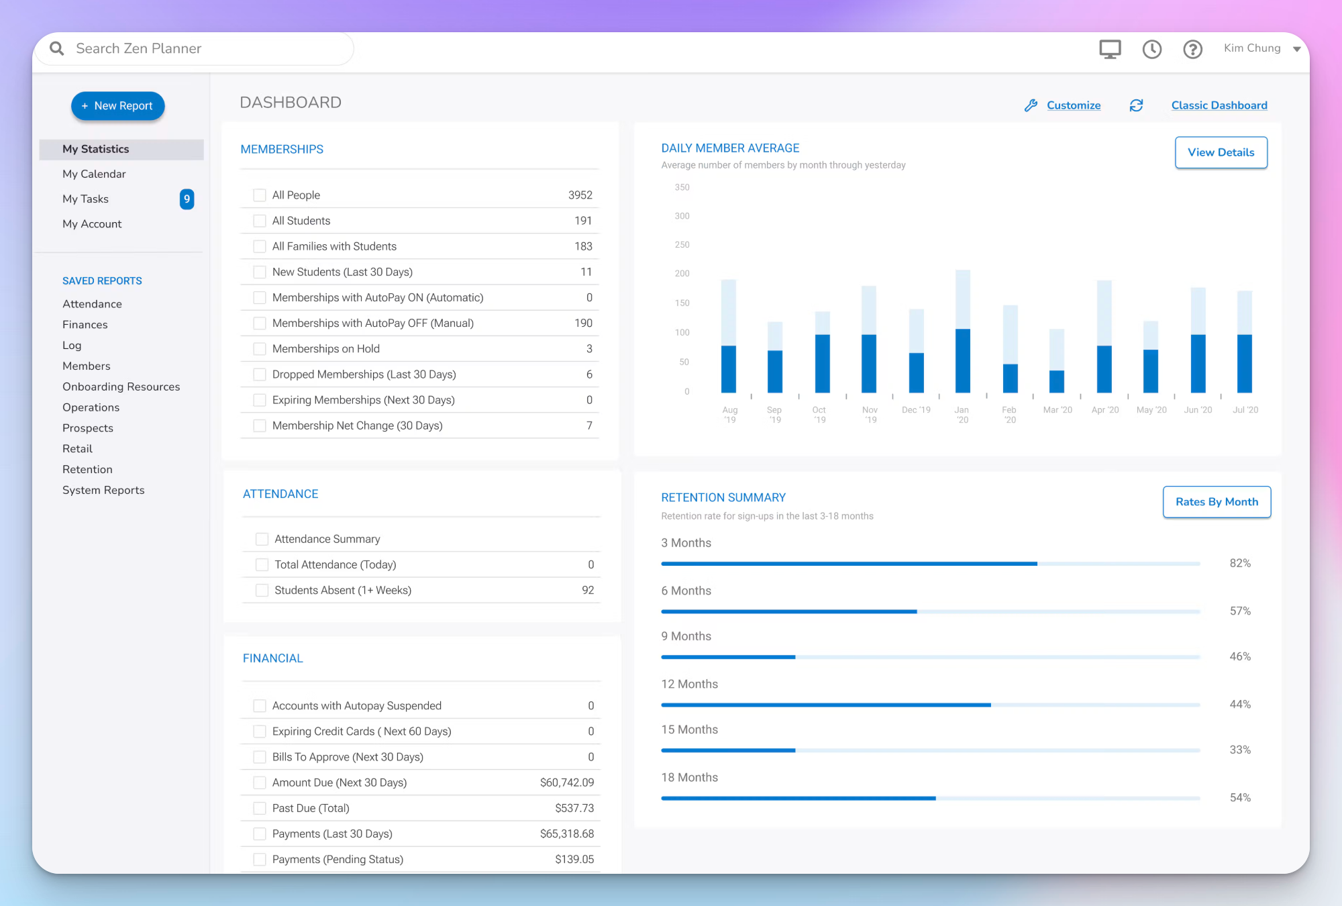Open Onboarding Resources reports

(x=121, y=387)
